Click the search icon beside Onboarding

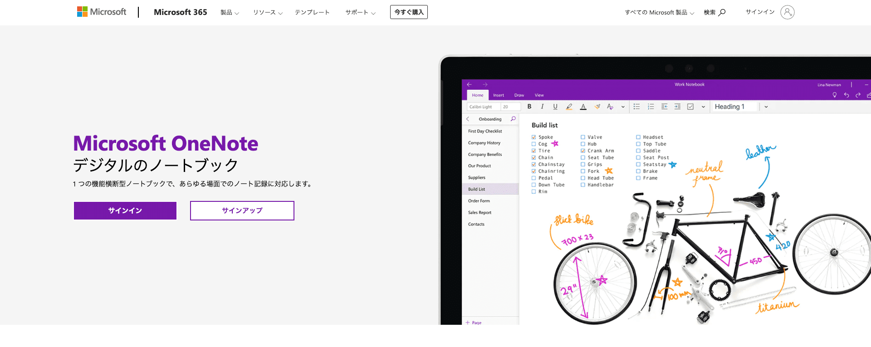[x=513, y=119]
